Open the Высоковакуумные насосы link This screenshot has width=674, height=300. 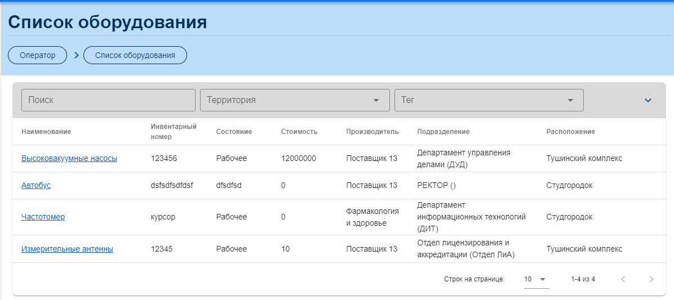click(69, 158)
